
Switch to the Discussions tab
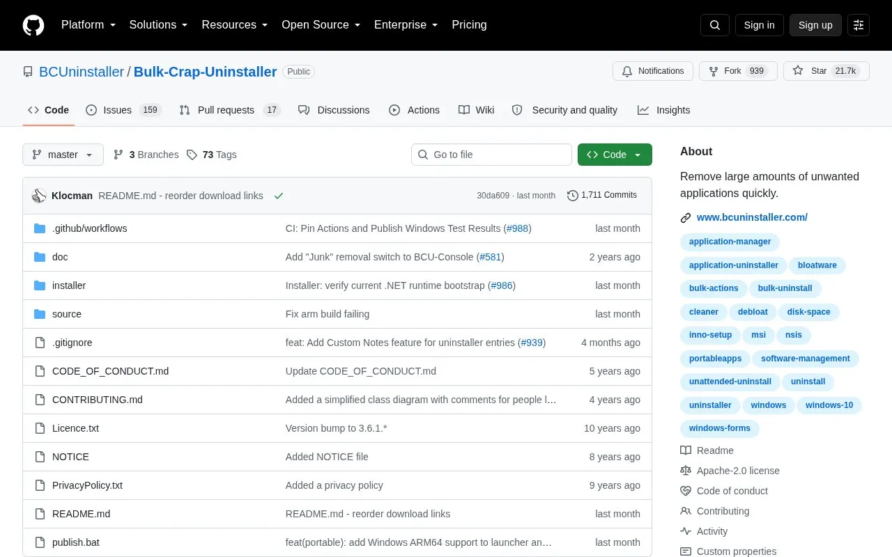[x=334, y=110]
